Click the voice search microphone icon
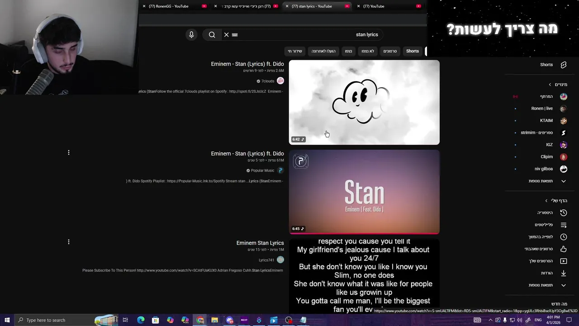The image size is (579, 326). point(191,34)
